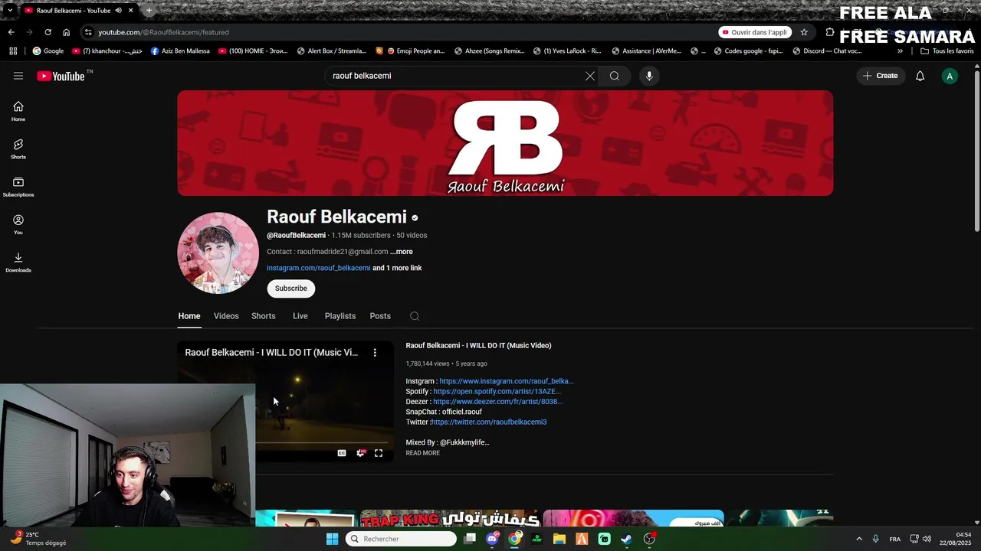The width and height of the screenshot is (981, 551).
Task: Open Steam from the taskbar
Action: click(x=626, y=540)
